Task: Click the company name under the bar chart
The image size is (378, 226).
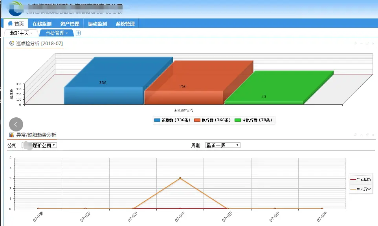Action: point(184,110)
